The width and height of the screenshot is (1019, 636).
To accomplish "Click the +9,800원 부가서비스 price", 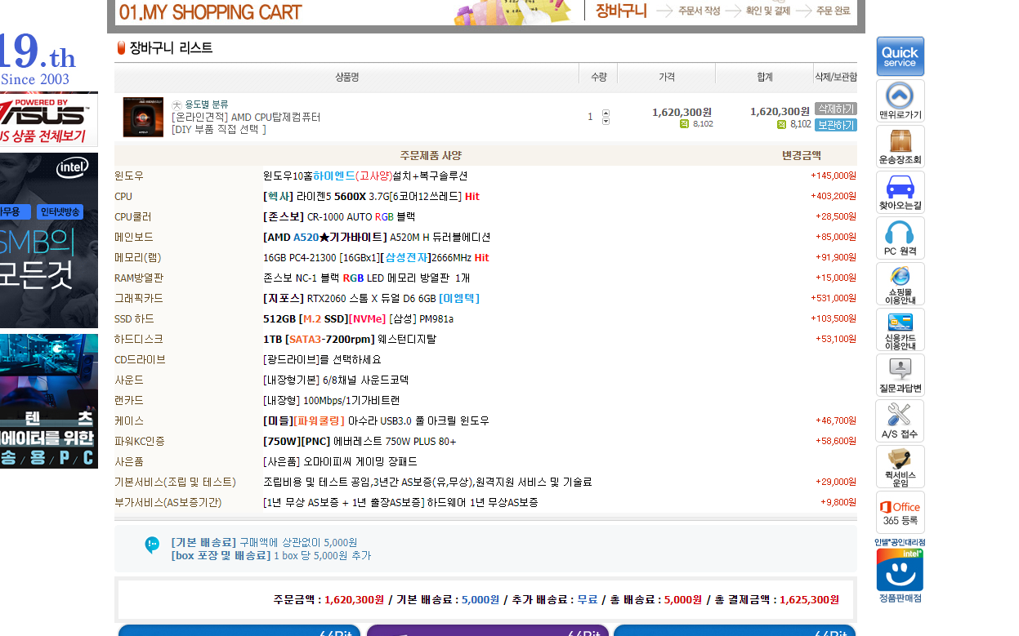I will click(838, 502).
